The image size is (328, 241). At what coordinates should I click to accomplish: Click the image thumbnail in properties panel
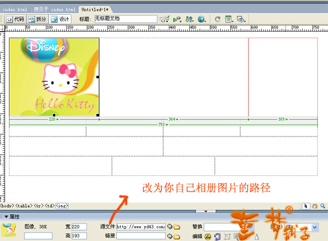tap(8, 230)
